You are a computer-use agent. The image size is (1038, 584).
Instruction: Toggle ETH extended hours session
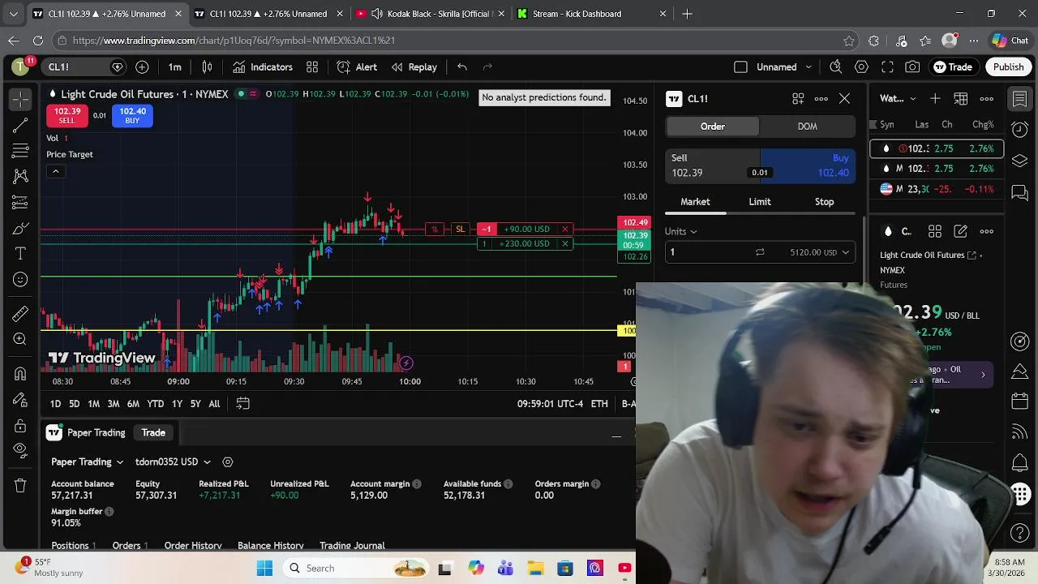point(599,403)
